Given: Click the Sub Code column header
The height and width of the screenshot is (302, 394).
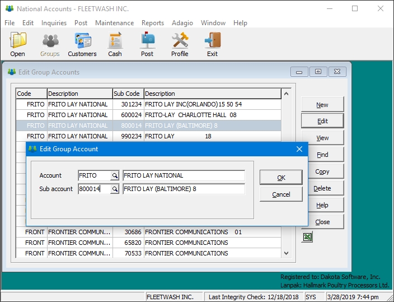Looking at the screenshot, I should pyautogui.click(x=128, y=94).
